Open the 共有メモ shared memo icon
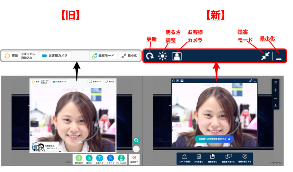The width and height of the screenshot is (293, 172). tap(110, 158)
